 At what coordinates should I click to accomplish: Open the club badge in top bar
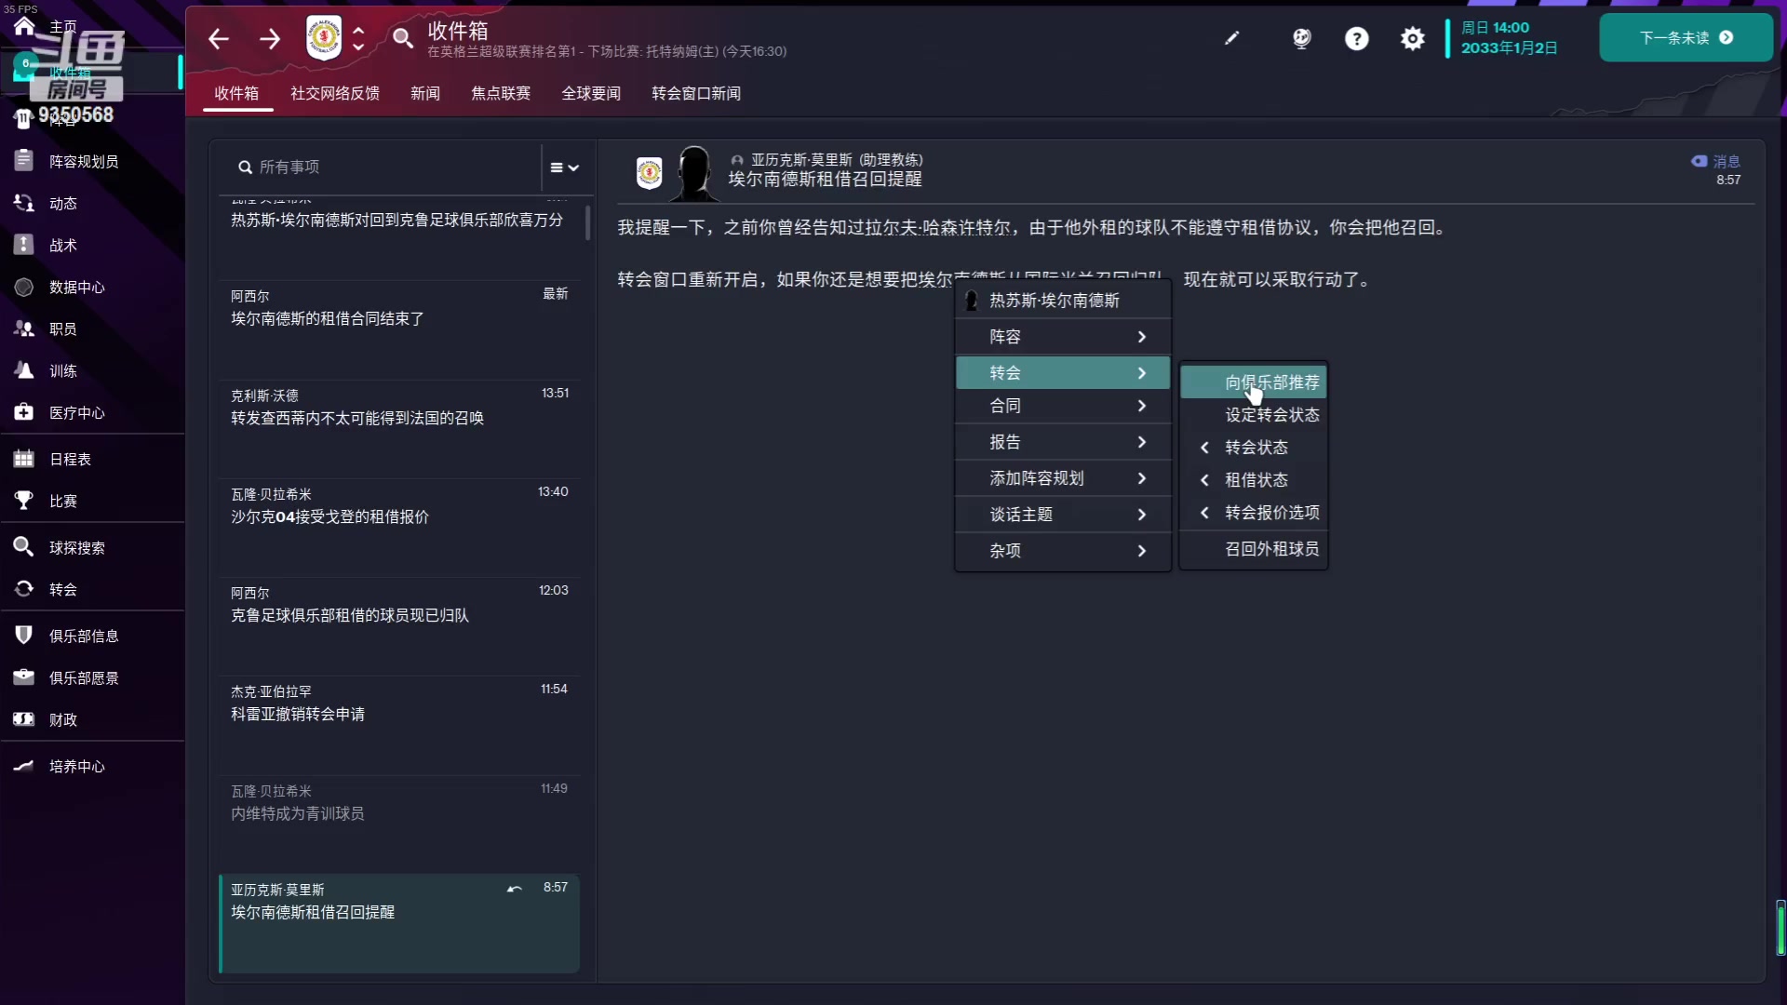tap(323, 38)
